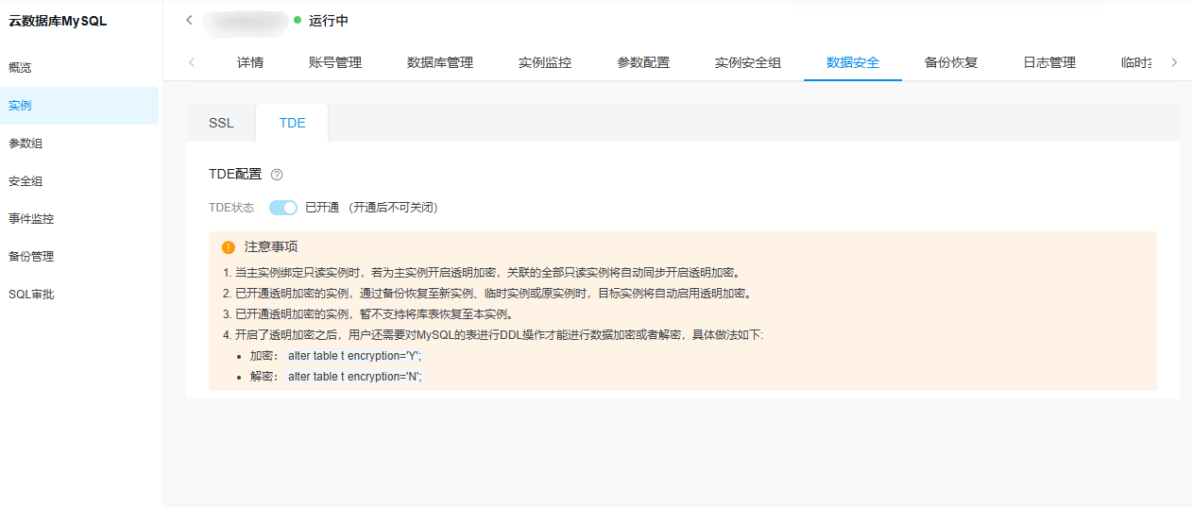Click note 1 about 只读实例 encryption sync
The height and width of the screenshot is (507, 1192).
481,273
